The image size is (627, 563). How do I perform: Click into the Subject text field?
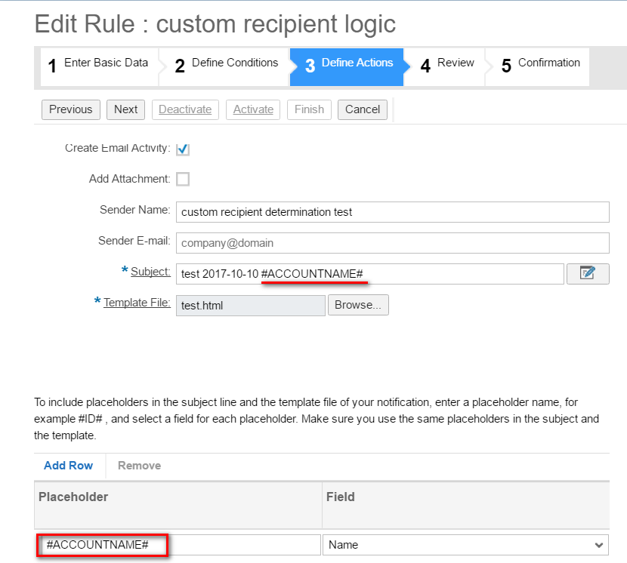(x=370, y=274)
